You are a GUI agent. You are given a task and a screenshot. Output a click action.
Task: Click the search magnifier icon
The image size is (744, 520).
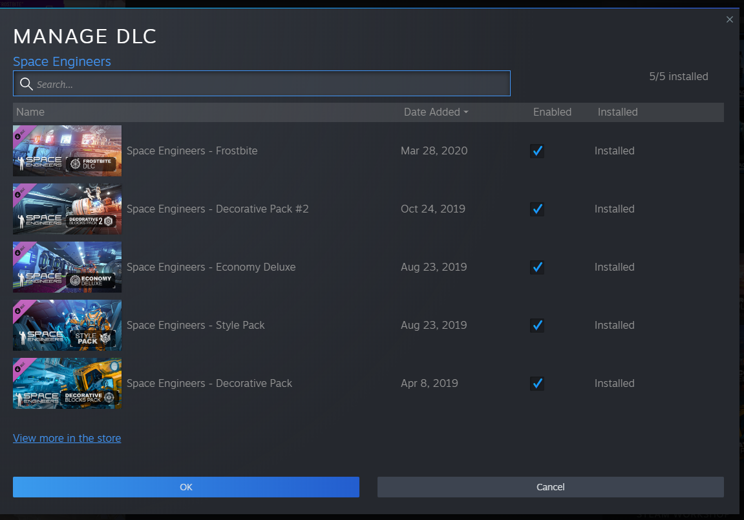tap(27, 84)
